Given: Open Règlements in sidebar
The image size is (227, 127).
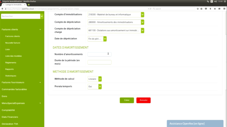Looking at the screenshot, I should 11,63.
